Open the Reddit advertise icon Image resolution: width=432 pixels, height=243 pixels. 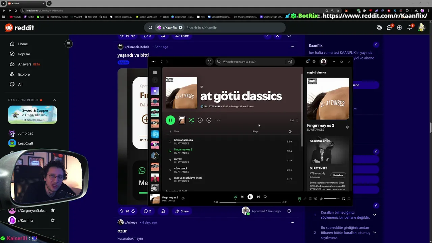379,28
